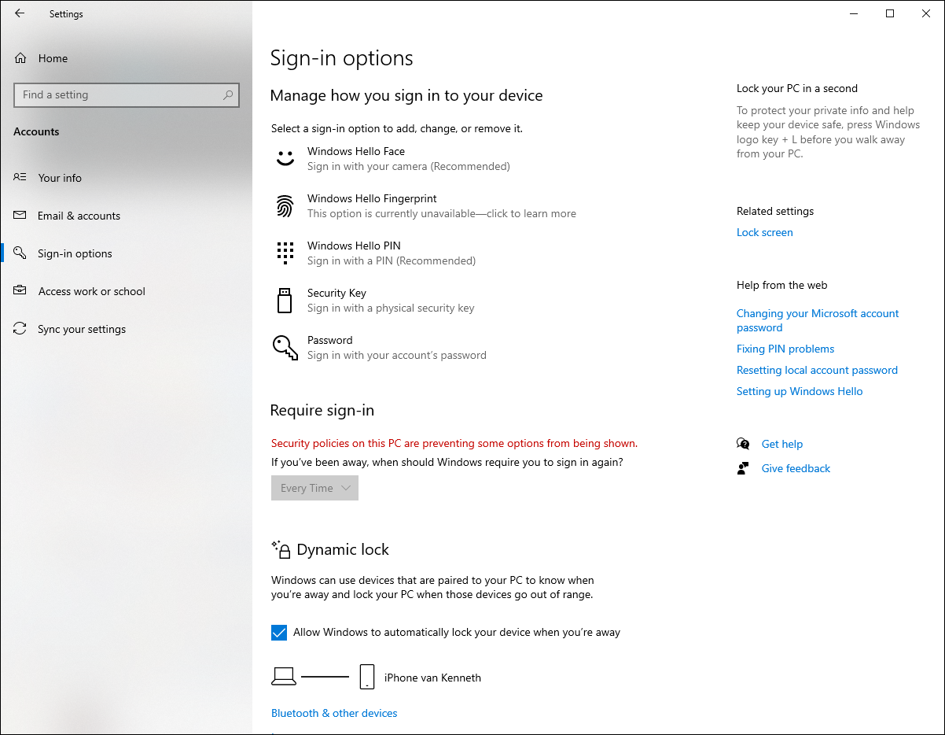Click the Sign-in options key icon in sidebar

tap(20, 253)
